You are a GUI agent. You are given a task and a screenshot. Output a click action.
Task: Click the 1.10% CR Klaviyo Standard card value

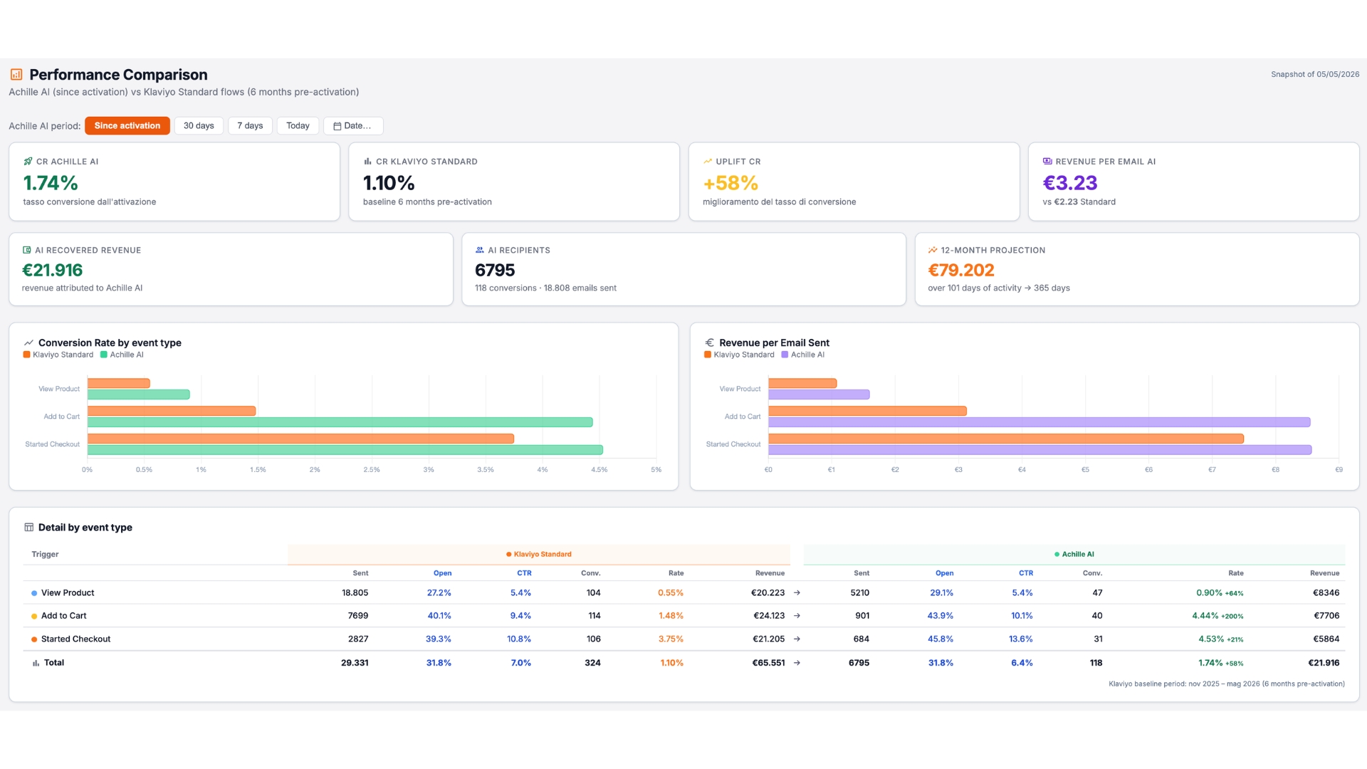(x=389, y=183)
